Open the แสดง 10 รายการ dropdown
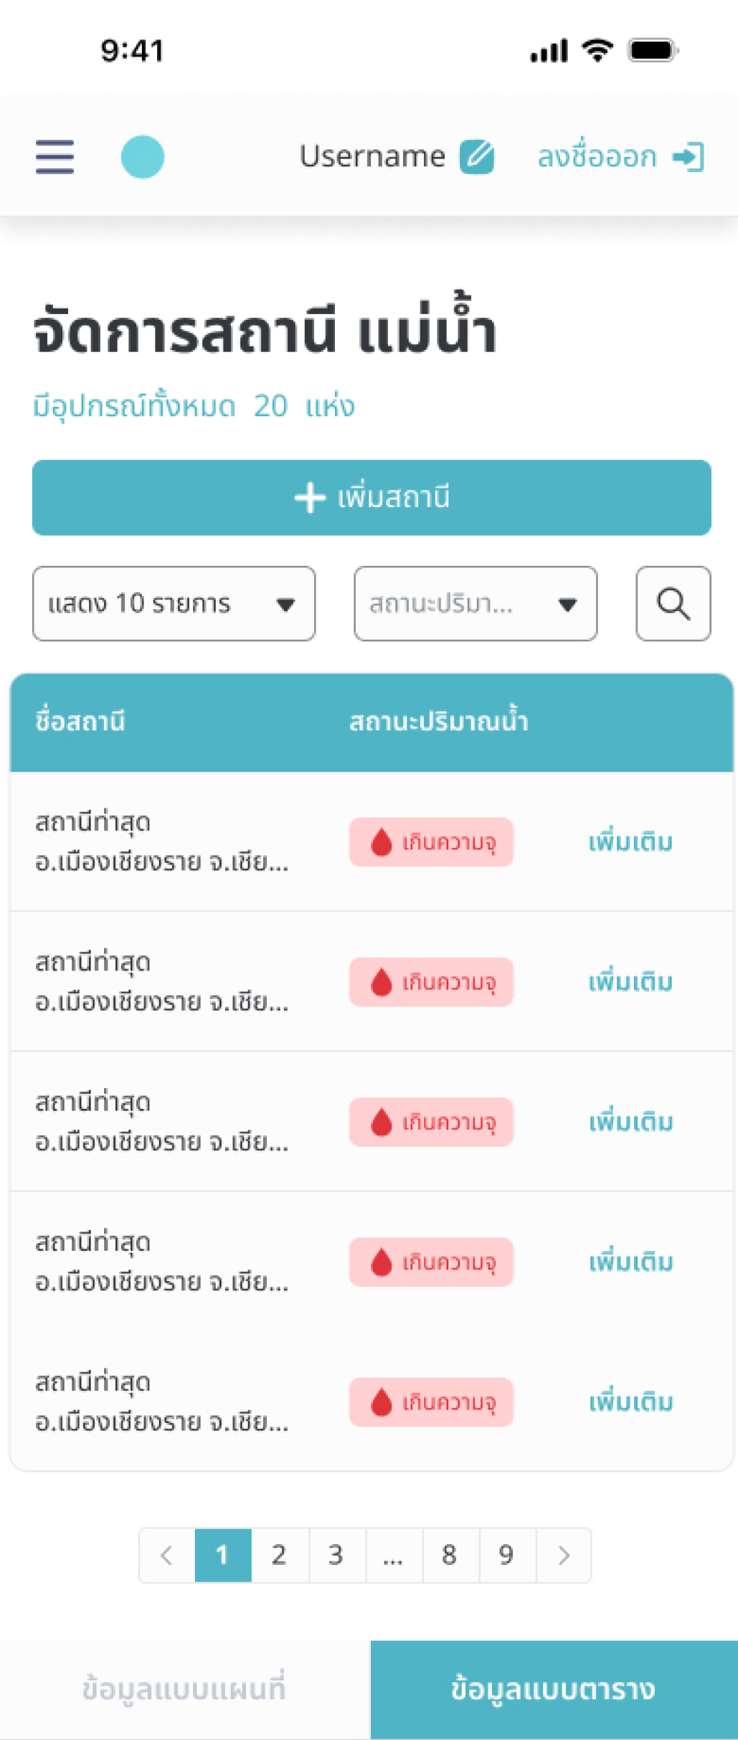Screen dimensions: 738x1740 (174, 603)
